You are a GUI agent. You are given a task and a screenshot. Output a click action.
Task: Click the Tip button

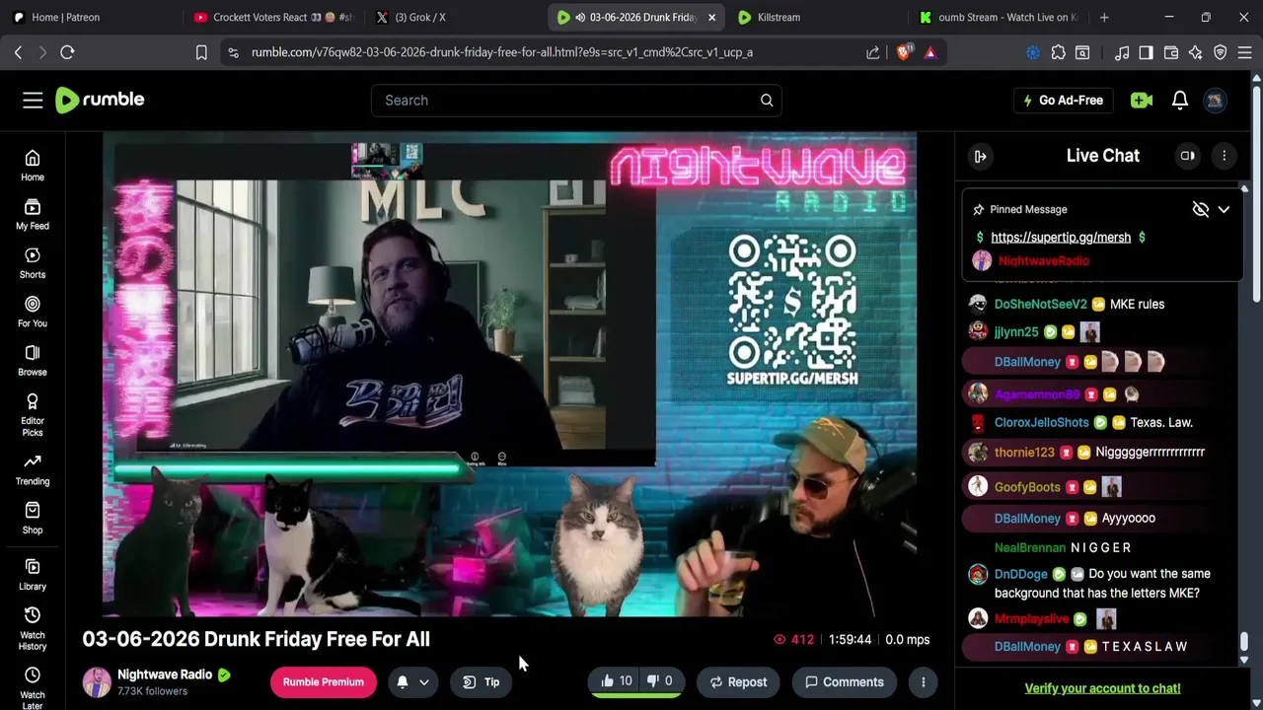tap(482, 681)
